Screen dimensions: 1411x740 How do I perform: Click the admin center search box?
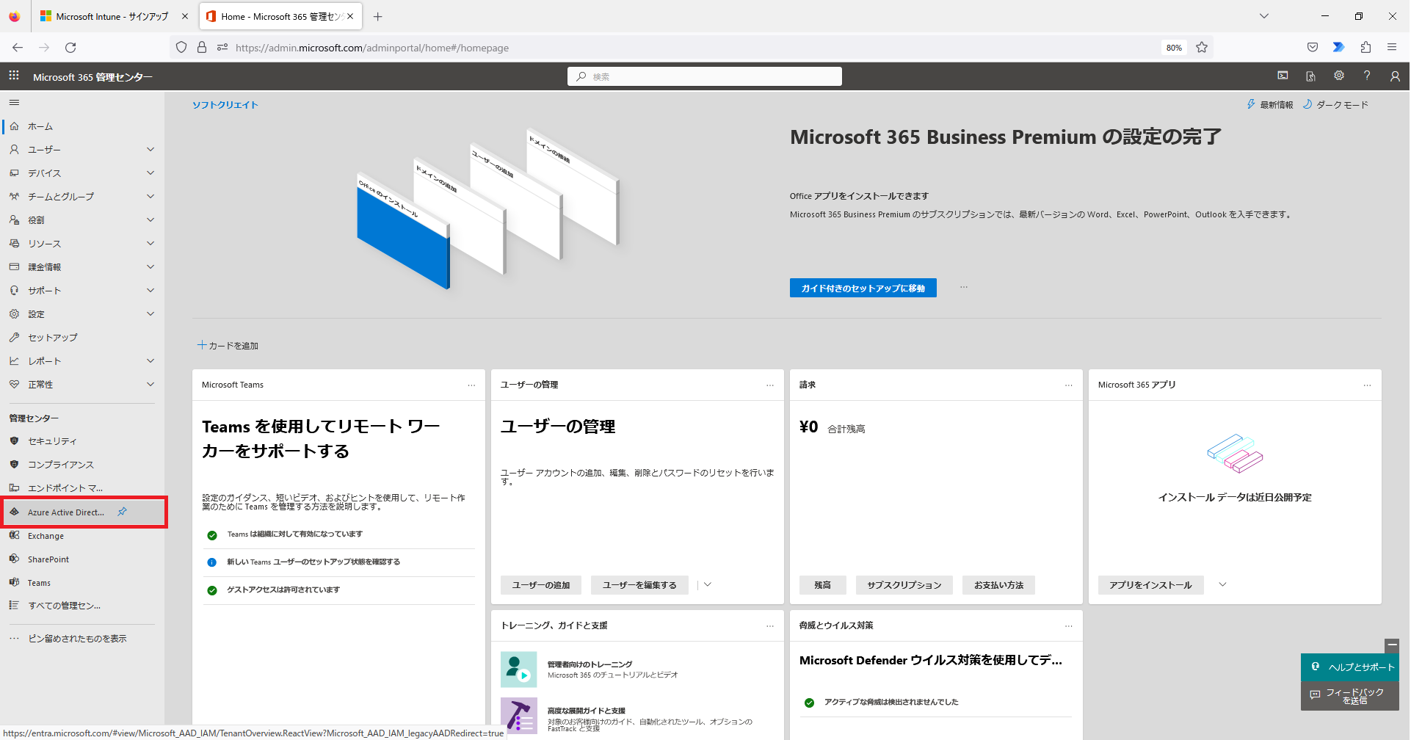pos(705,76)
